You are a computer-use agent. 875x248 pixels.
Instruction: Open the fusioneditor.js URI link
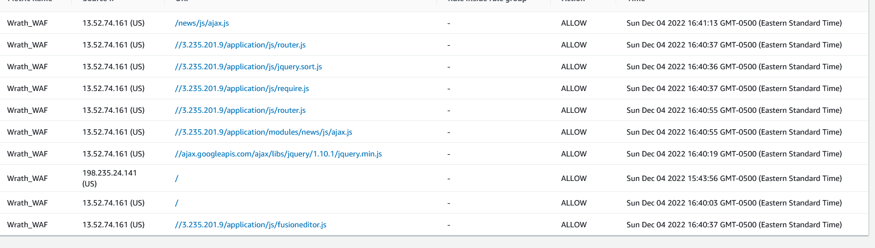pyautogui.click(x=250, y=225)
